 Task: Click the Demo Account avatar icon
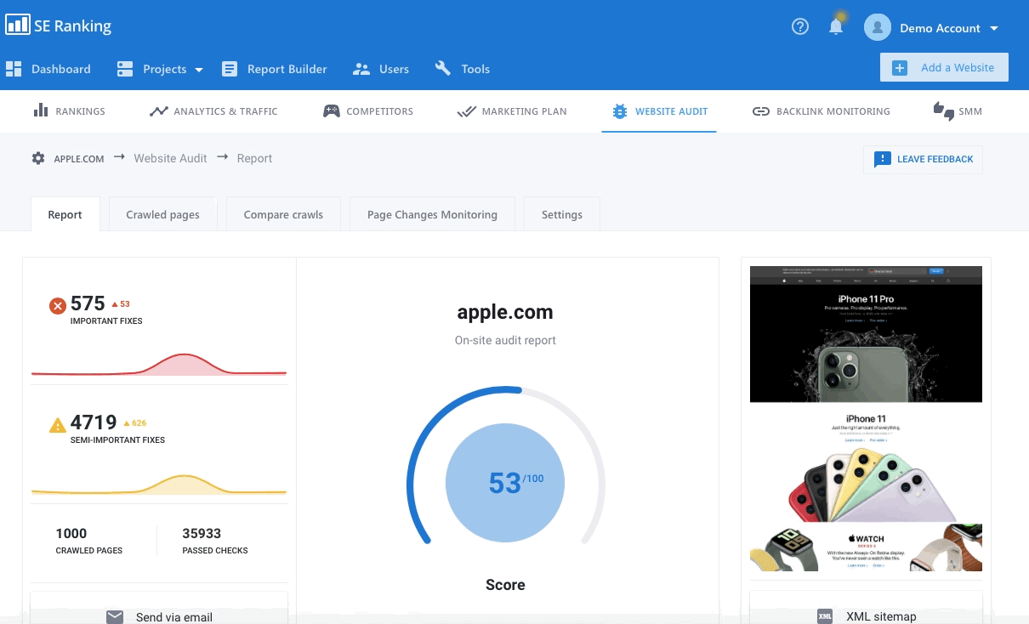click(x=878, y=27)
